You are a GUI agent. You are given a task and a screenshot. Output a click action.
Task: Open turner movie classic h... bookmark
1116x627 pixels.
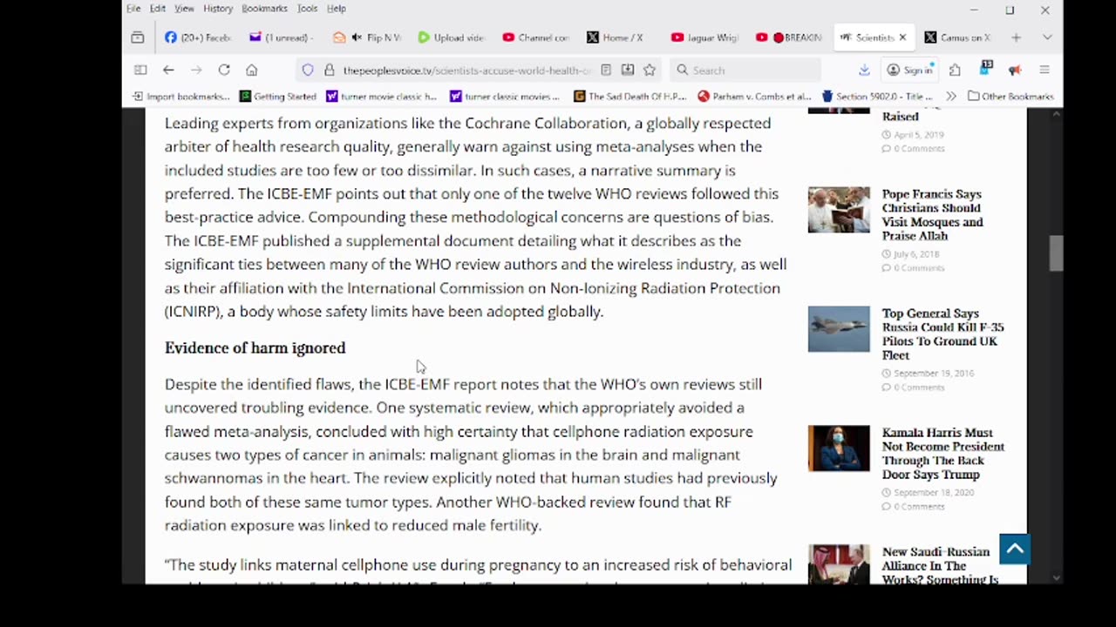pos(381,97)
